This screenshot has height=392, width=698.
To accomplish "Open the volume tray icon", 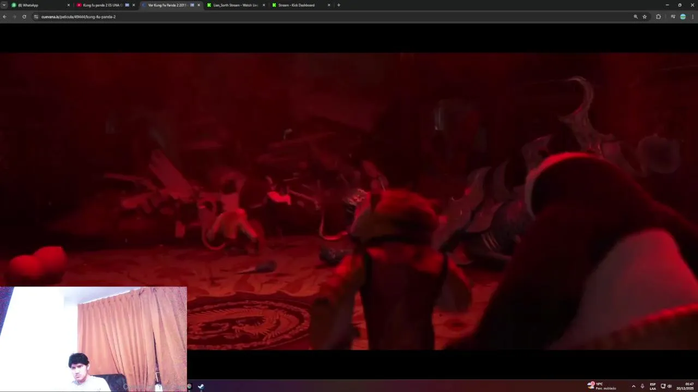I will 670,386.
